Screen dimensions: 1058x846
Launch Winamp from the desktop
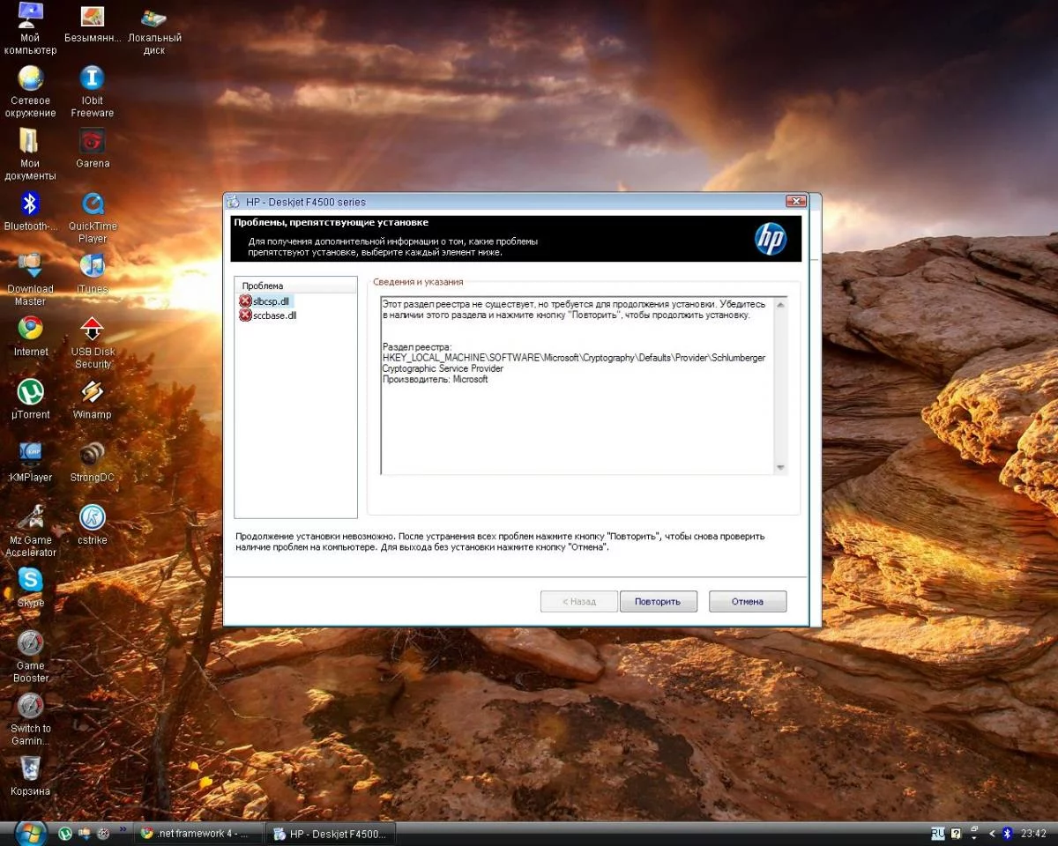(93, 398)
